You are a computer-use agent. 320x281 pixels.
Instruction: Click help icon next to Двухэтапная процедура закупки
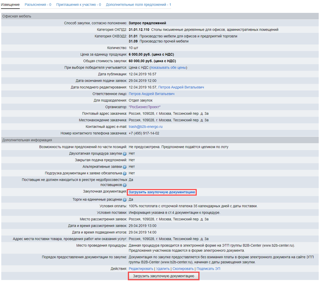124,154
